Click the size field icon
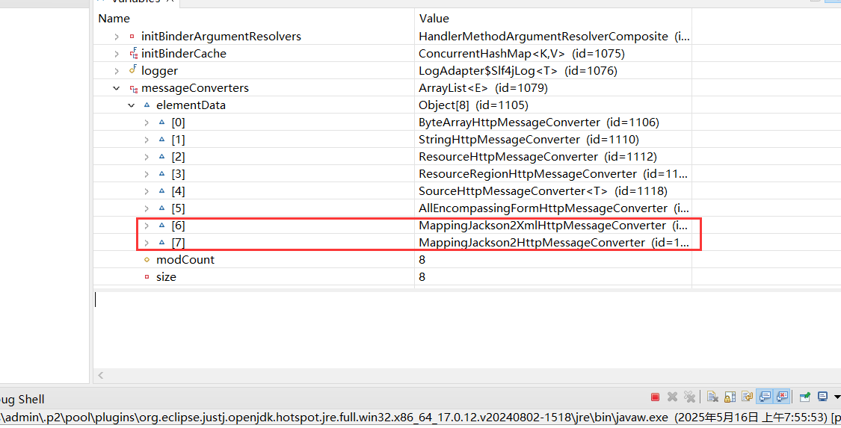This screenshot has width=841, height=428. pyautogui.click(x=147, y=277)
